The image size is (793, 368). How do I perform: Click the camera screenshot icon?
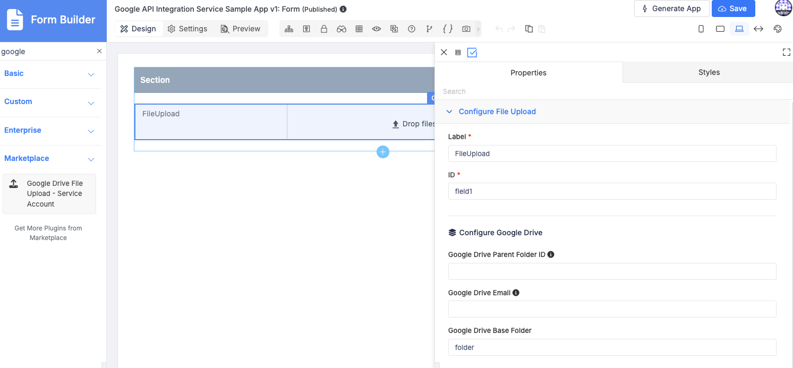pos(466,29)
